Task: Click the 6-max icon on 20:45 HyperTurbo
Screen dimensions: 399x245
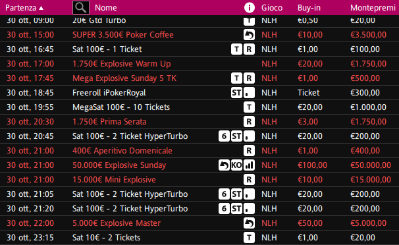Action: 224,136
